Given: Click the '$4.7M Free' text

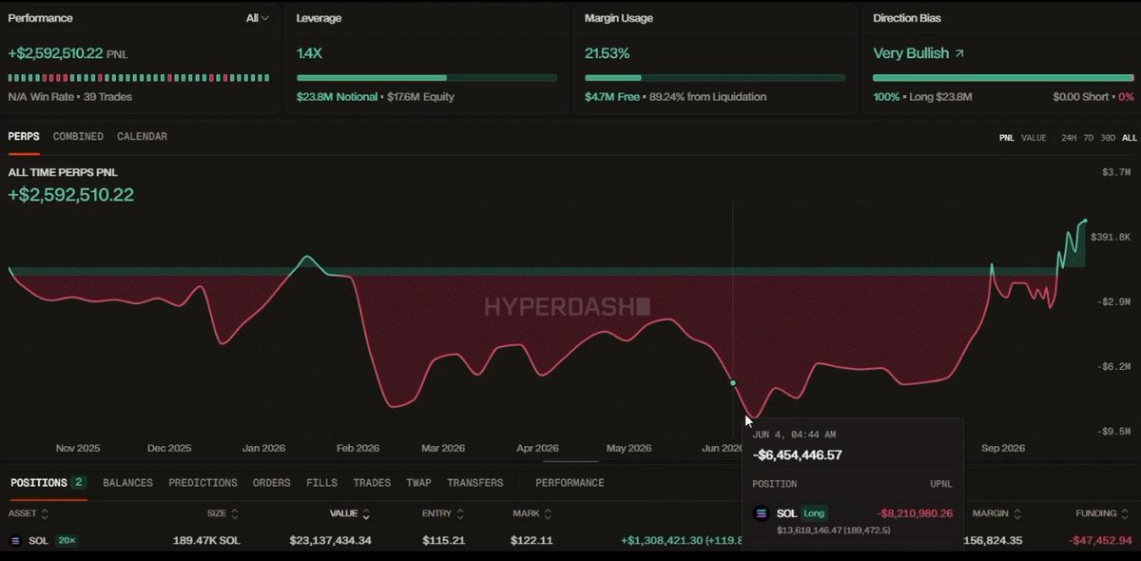Looking at the screenshot, I should point(611,97).
